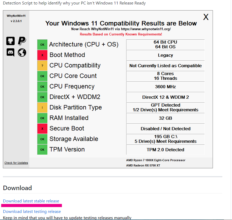Click the globe website icon
The image size is (232, 220).
[22, 53]
